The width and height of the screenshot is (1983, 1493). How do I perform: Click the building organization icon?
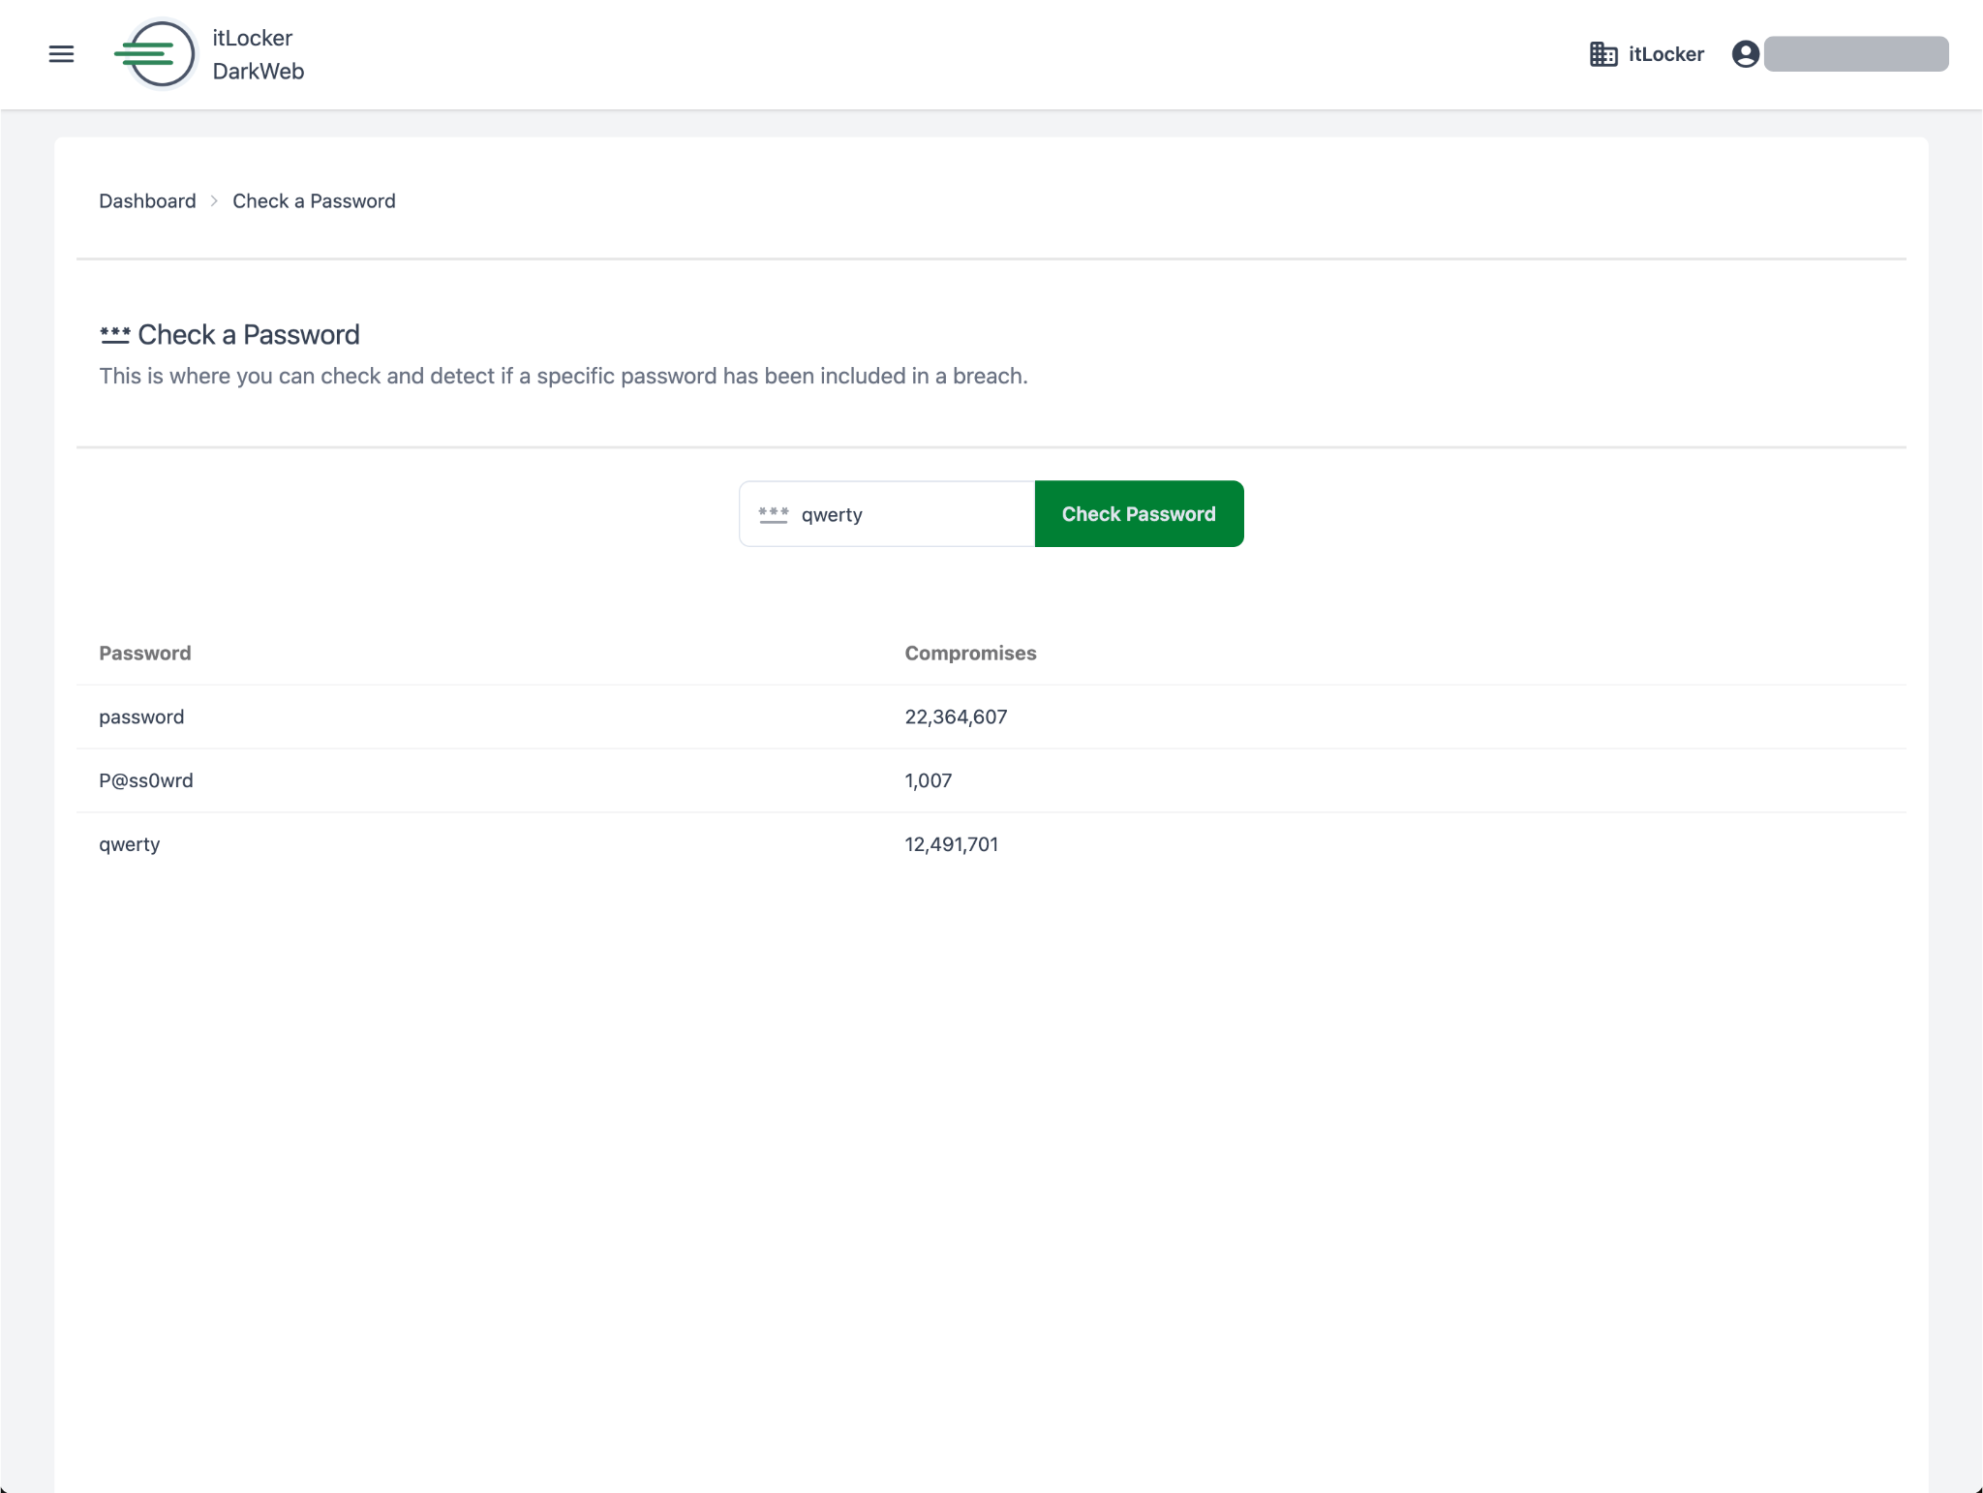pyautogui.click(x=1602, y=54)
